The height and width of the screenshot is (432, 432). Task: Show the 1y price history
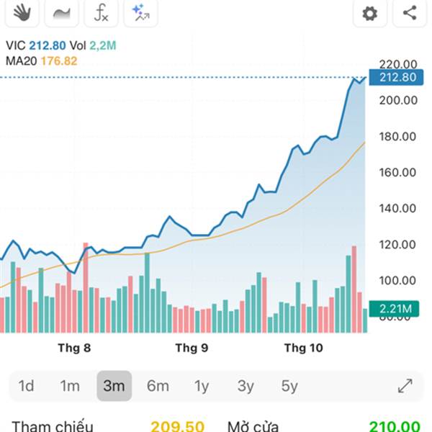pos(202,386)
